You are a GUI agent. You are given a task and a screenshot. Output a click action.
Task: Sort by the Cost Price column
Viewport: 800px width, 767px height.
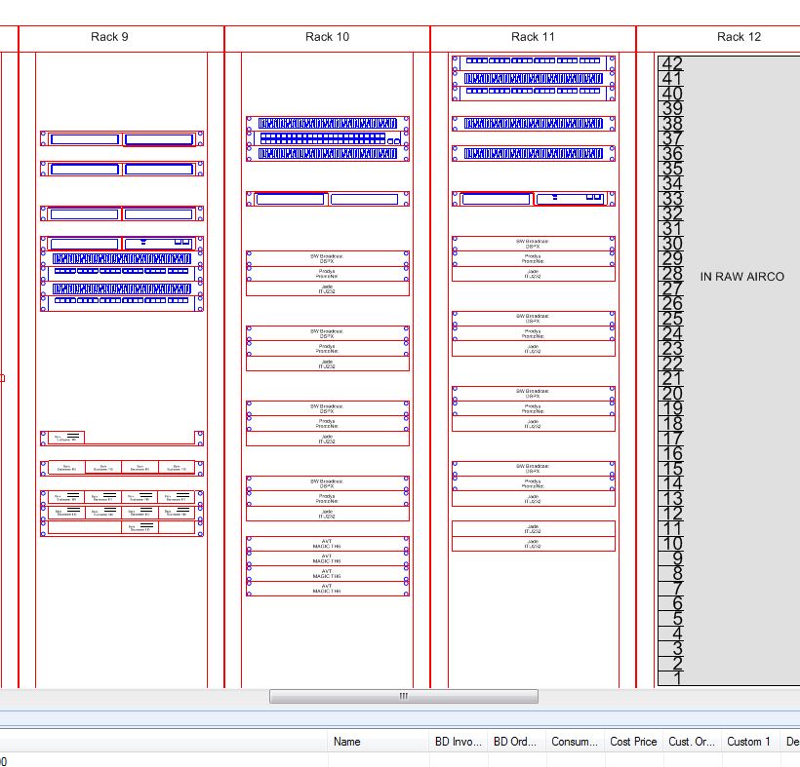(x=633, y=742)
